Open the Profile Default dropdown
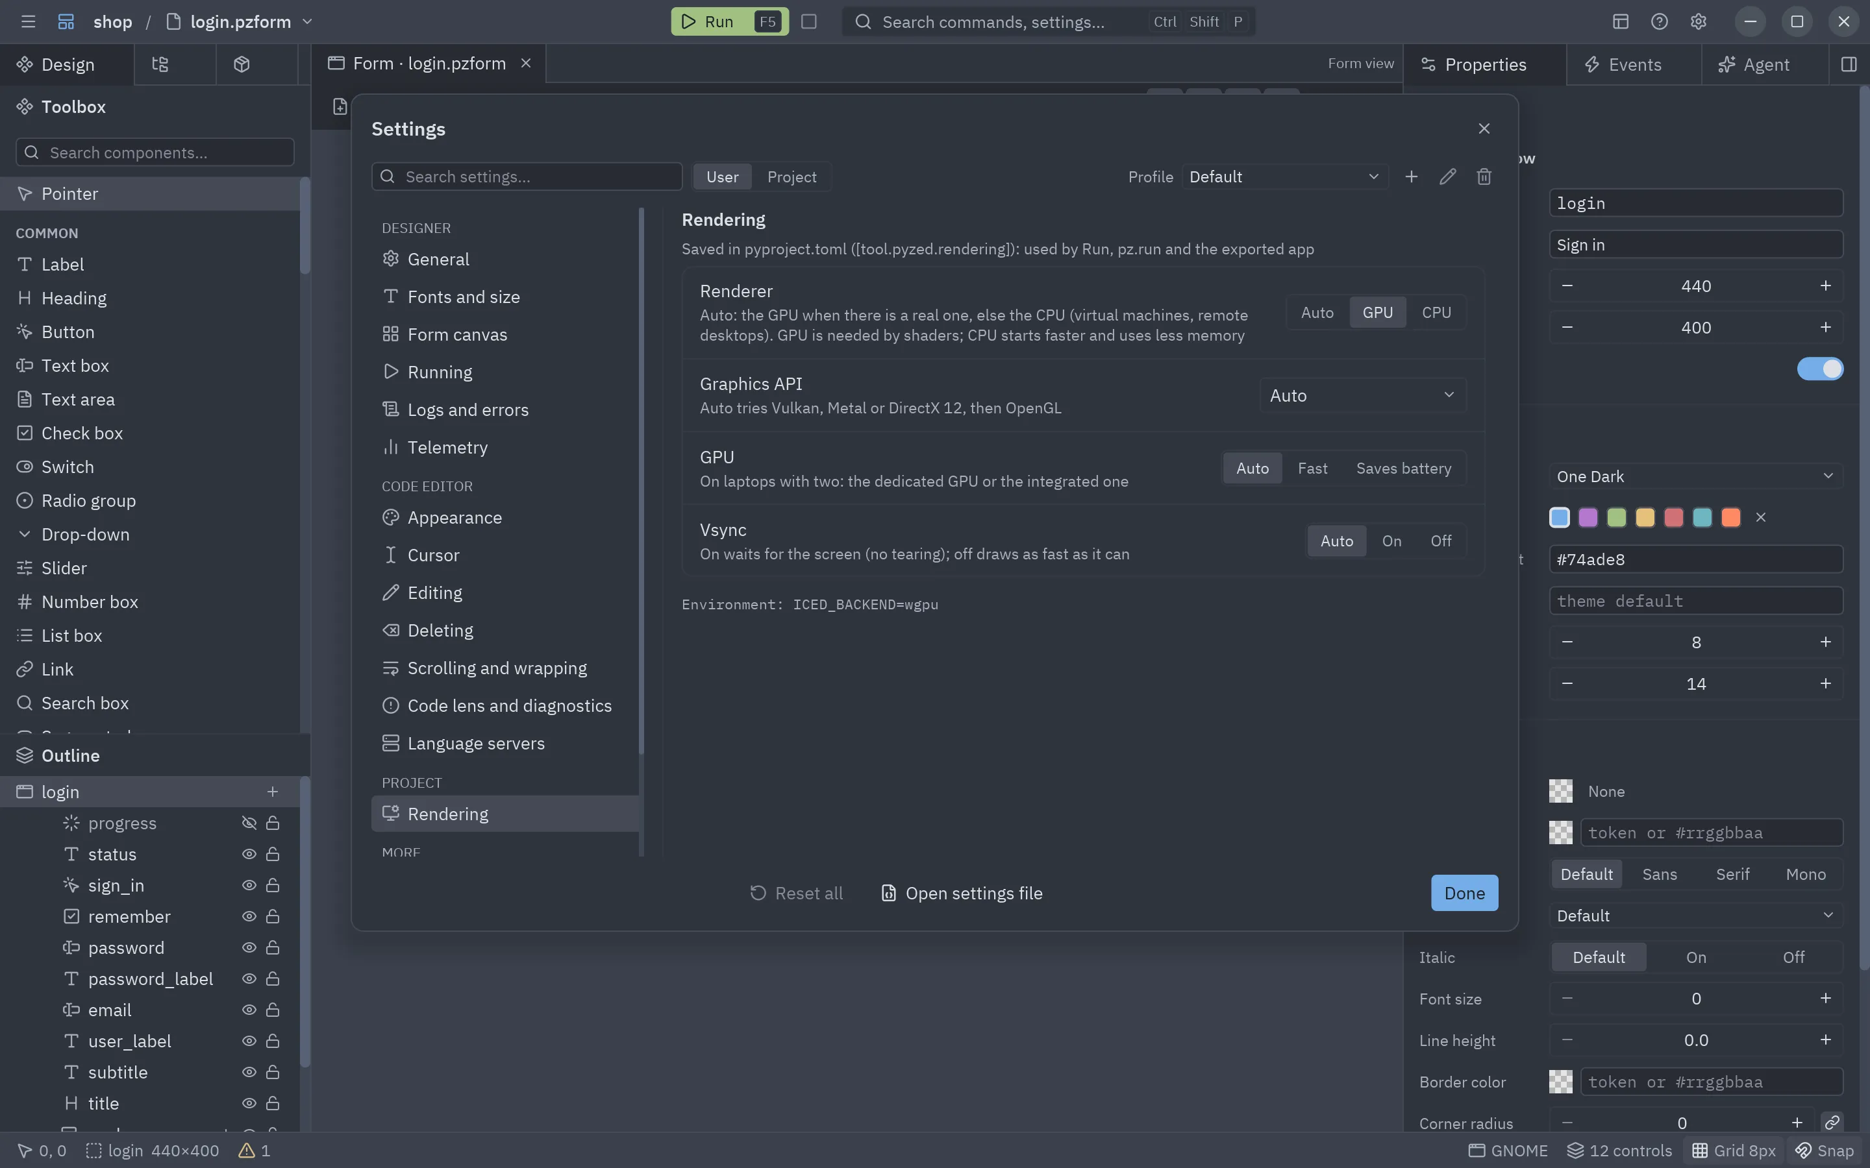Viewport: 1870px width, 1168px height. [1284, 177]
